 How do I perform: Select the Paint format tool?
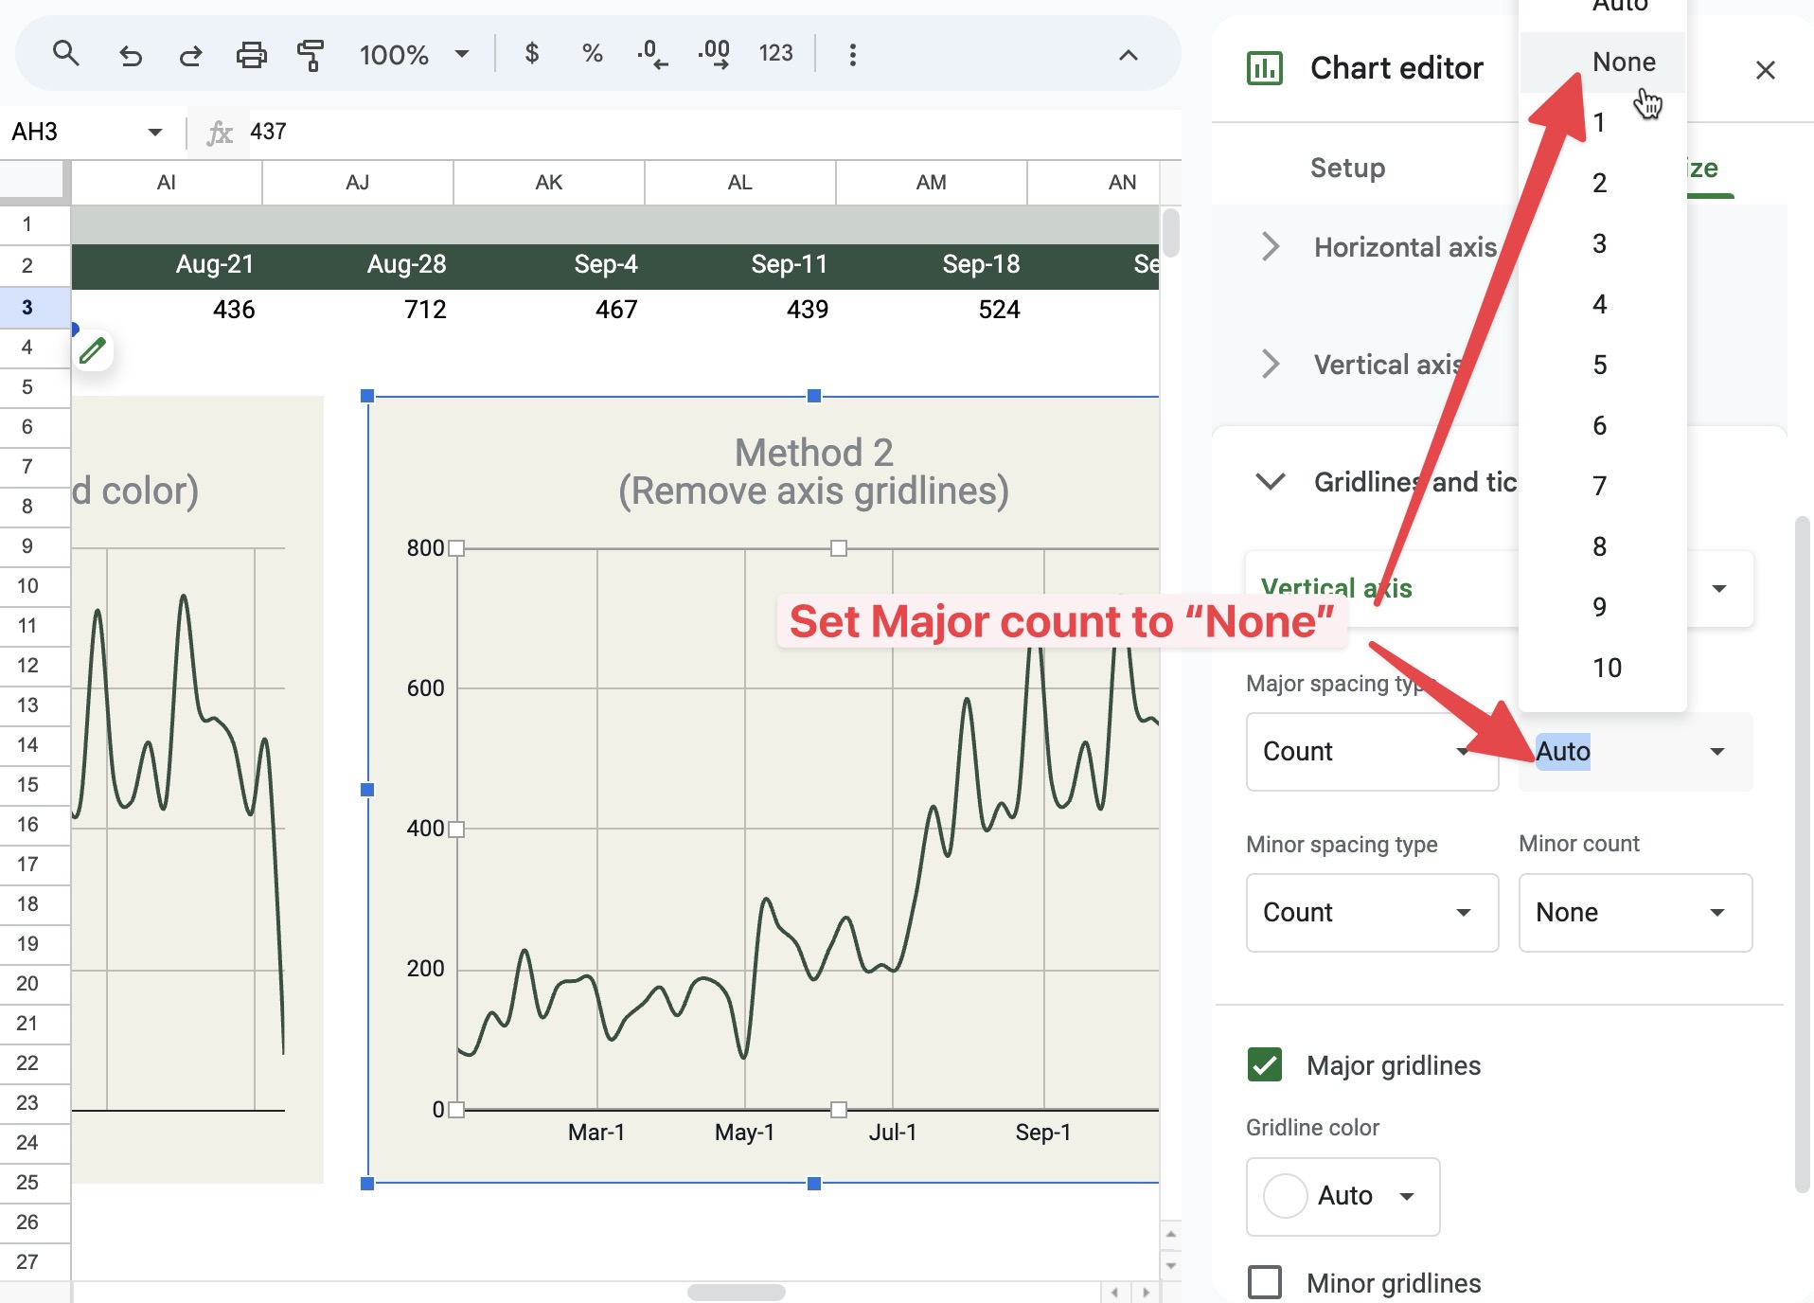coord(311,54)
